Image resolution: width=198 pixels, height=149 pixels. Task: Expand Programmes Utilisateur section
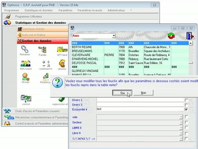point(80,17)
